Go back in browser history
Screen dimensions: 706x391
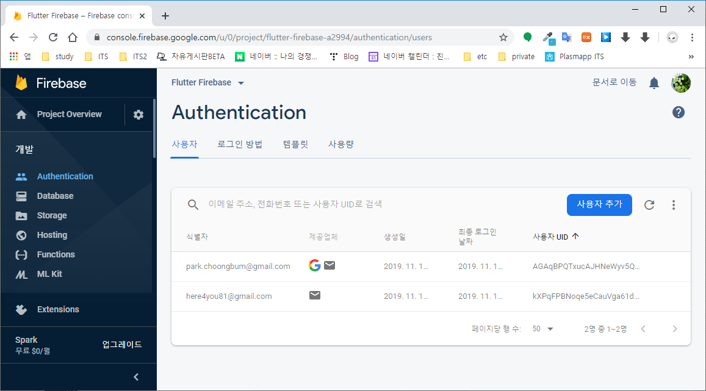click(x=14, y=37)
